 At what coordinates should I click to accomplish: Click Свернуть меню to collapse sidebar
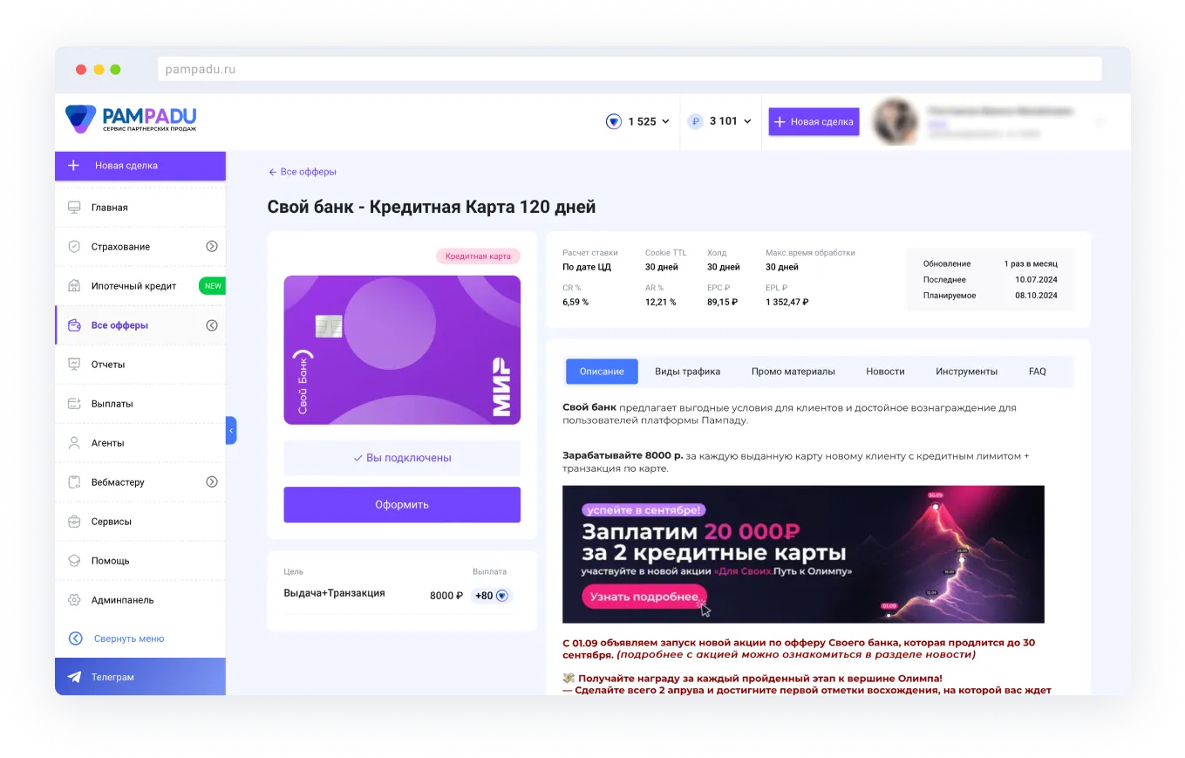coord(127,638)
